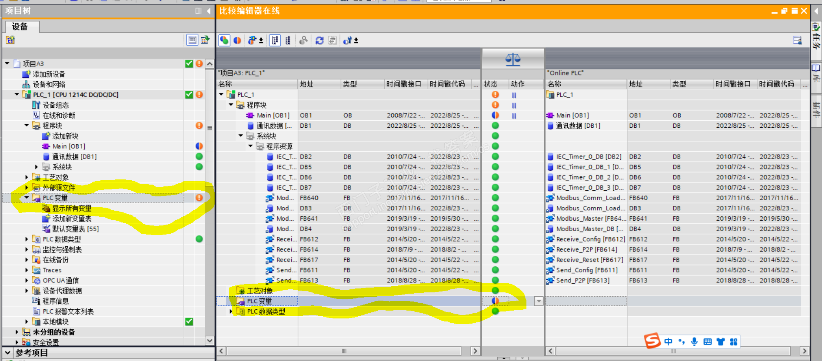Click the orange warning status icon beside 项目A3

(199, 63)
